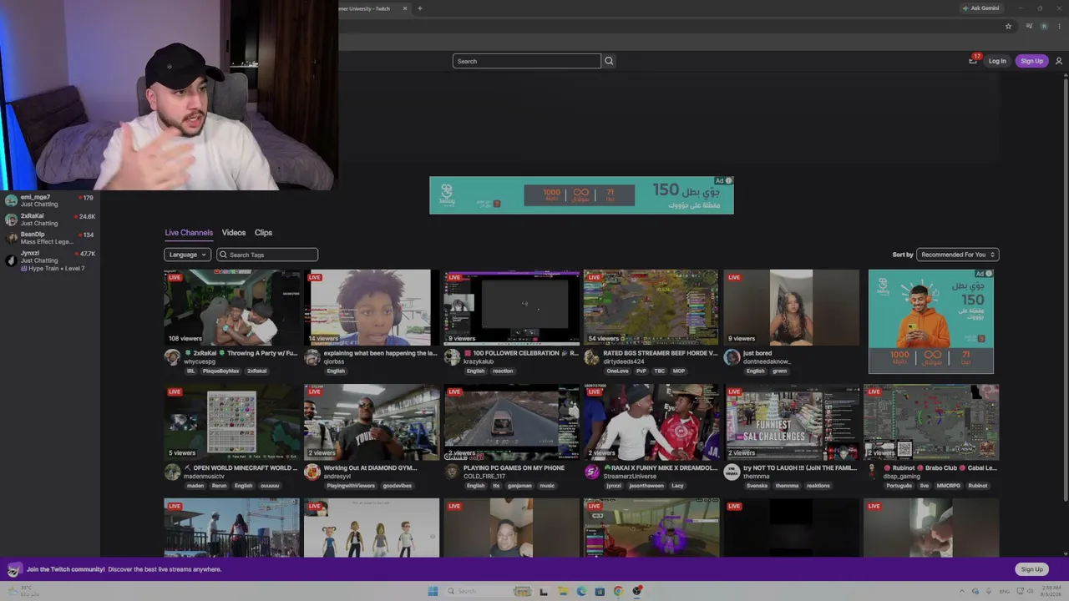Focus the Twitch Search field

pyautogui.click(x=526, y=61)
